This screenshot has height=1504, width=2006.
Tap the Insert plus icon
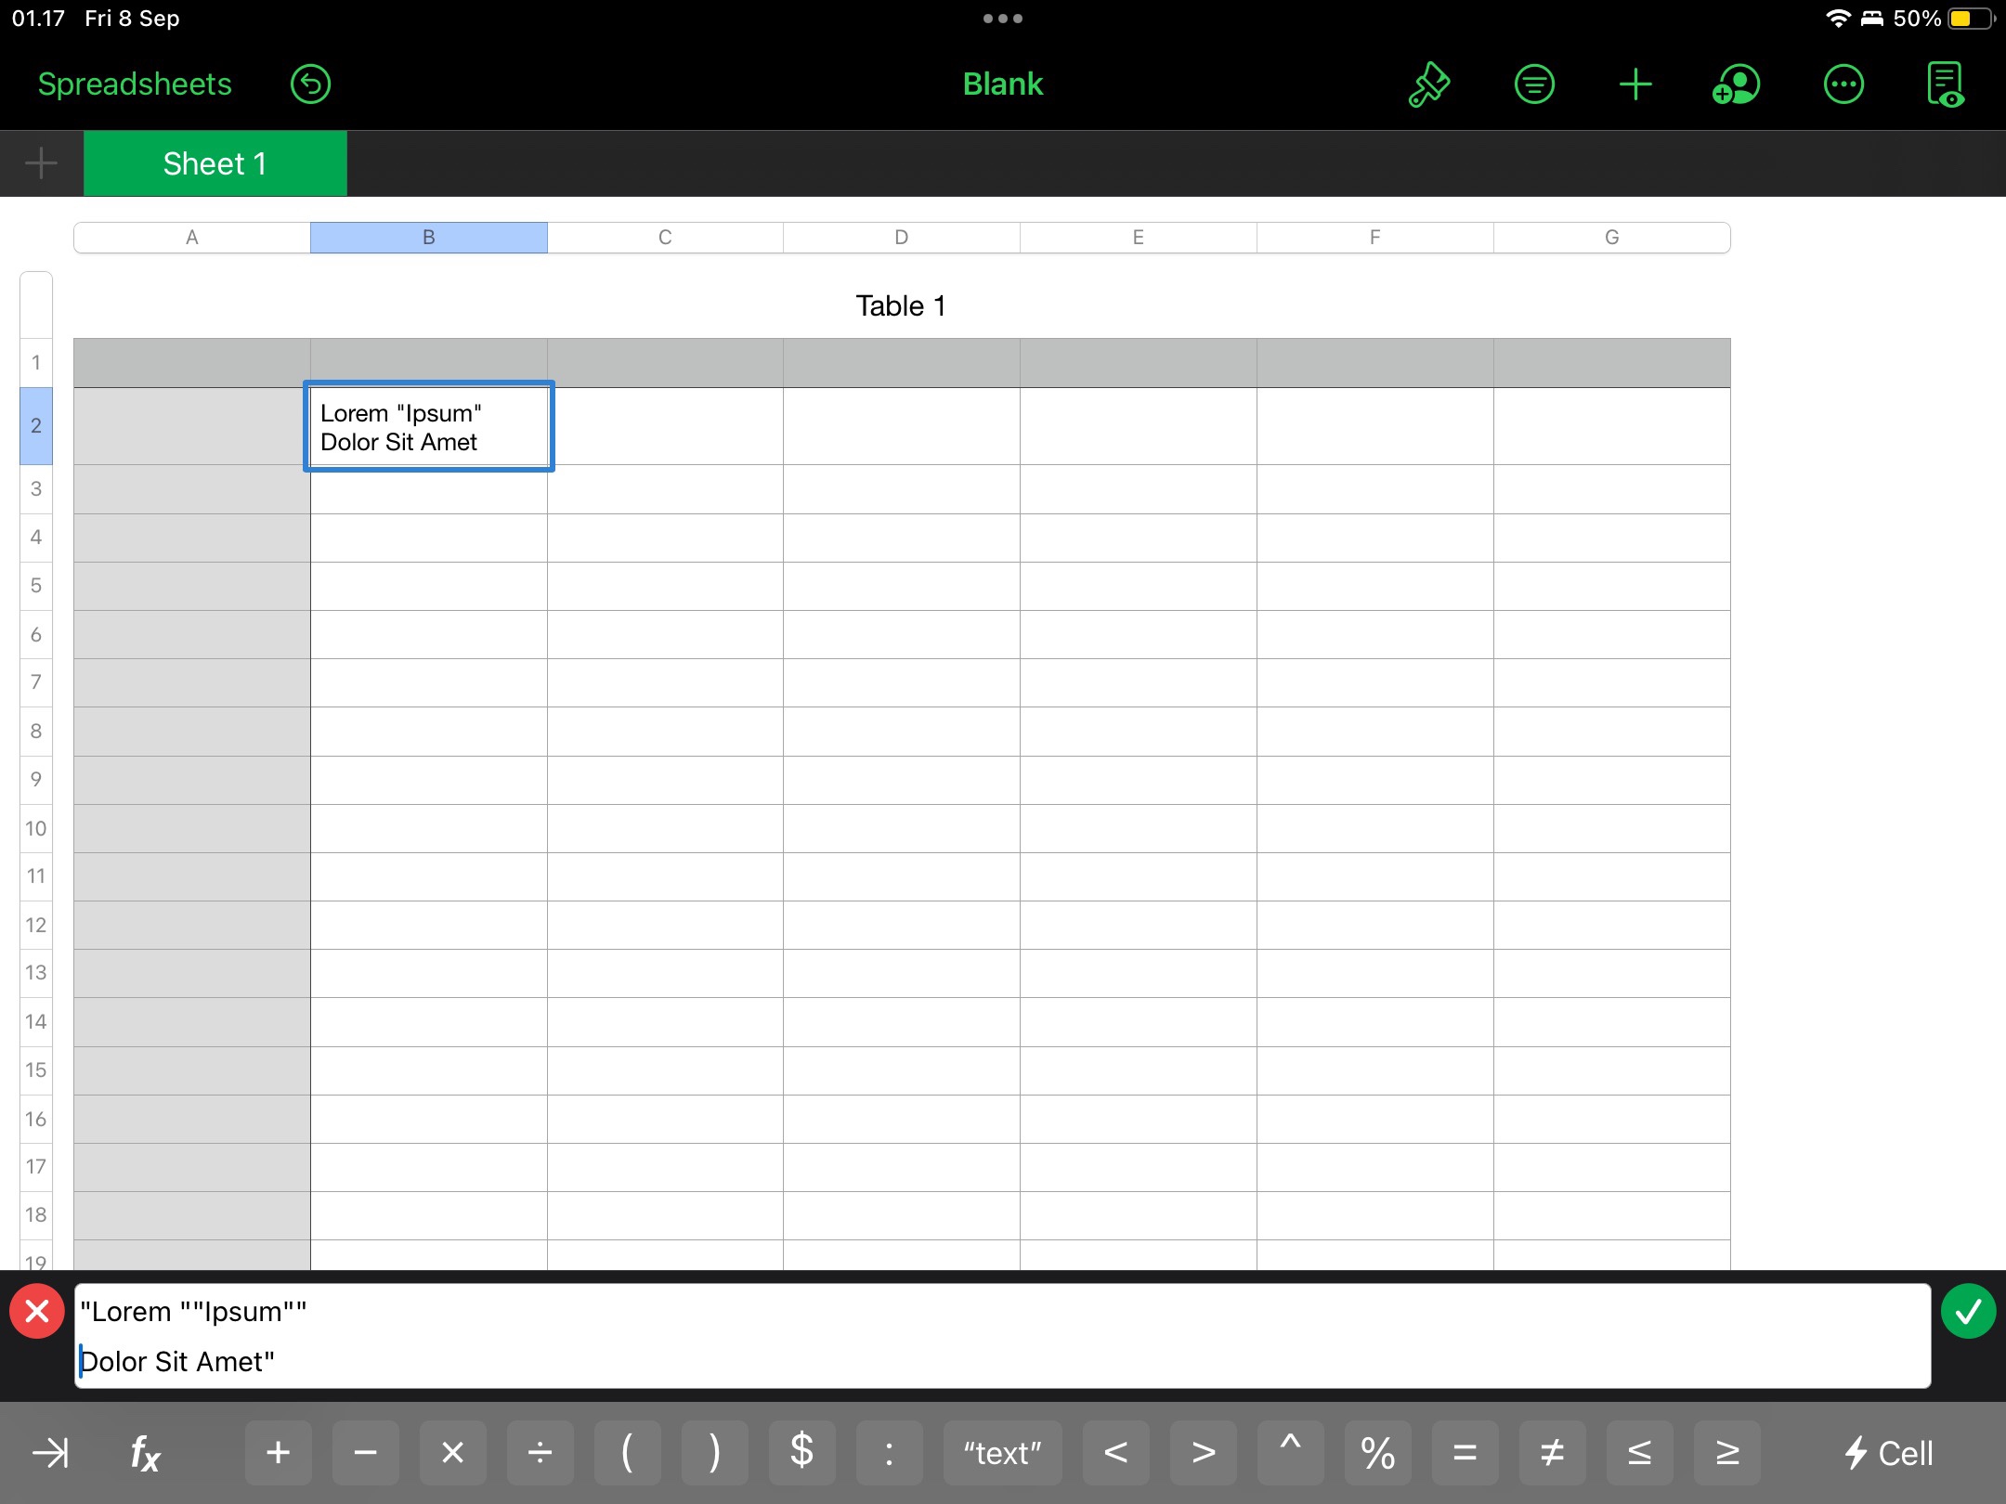pos(1635,84)
